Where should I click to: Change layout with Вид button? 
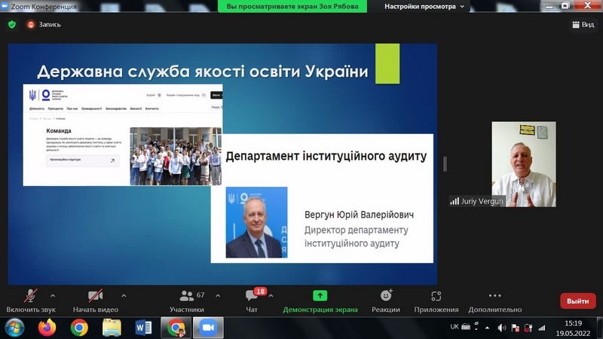(x=583, y=25)
